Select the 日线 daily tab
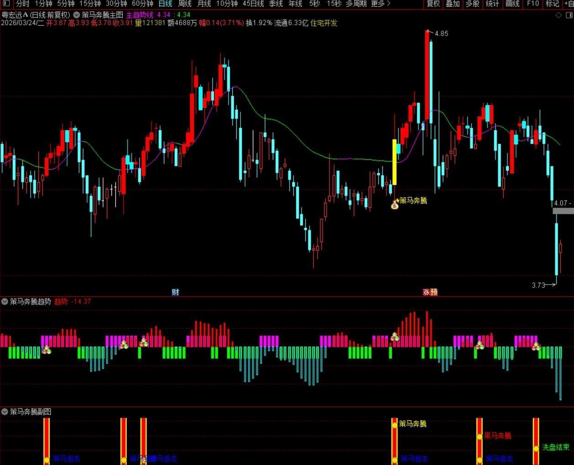The width and height of the screenshot is (574, 465). point(165,4)
